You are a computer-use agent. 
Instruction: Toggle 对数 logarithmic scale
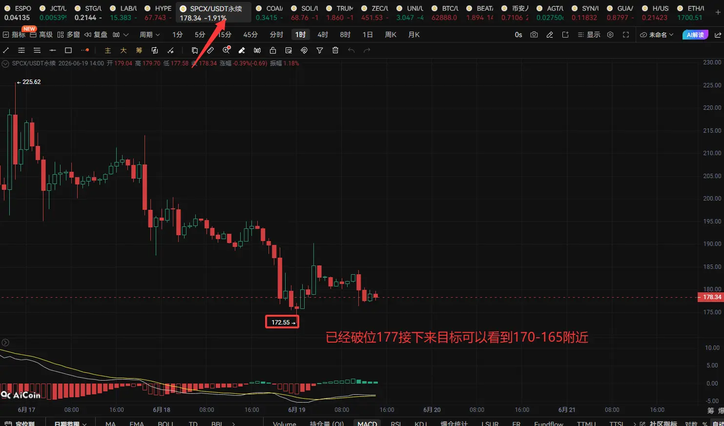click(691, 424)
